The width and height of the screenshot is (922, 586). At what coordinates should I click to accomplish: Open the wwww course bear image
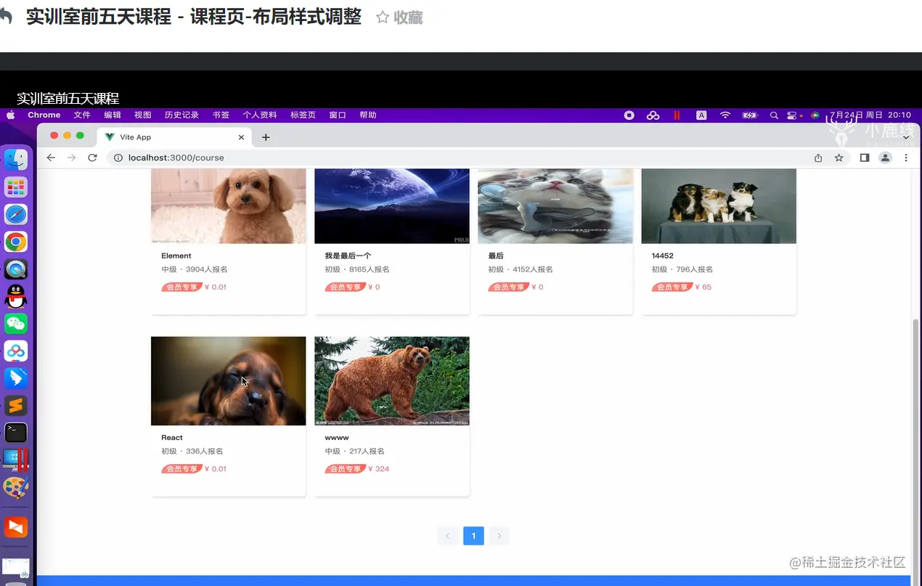pyautogui.click(x=392, y=381)
